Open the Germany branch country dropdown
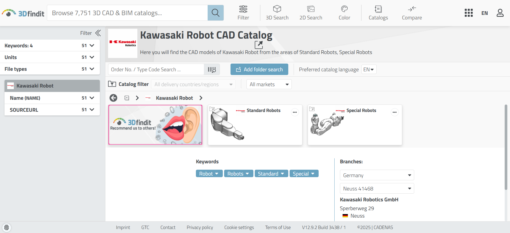 point(377,175)
